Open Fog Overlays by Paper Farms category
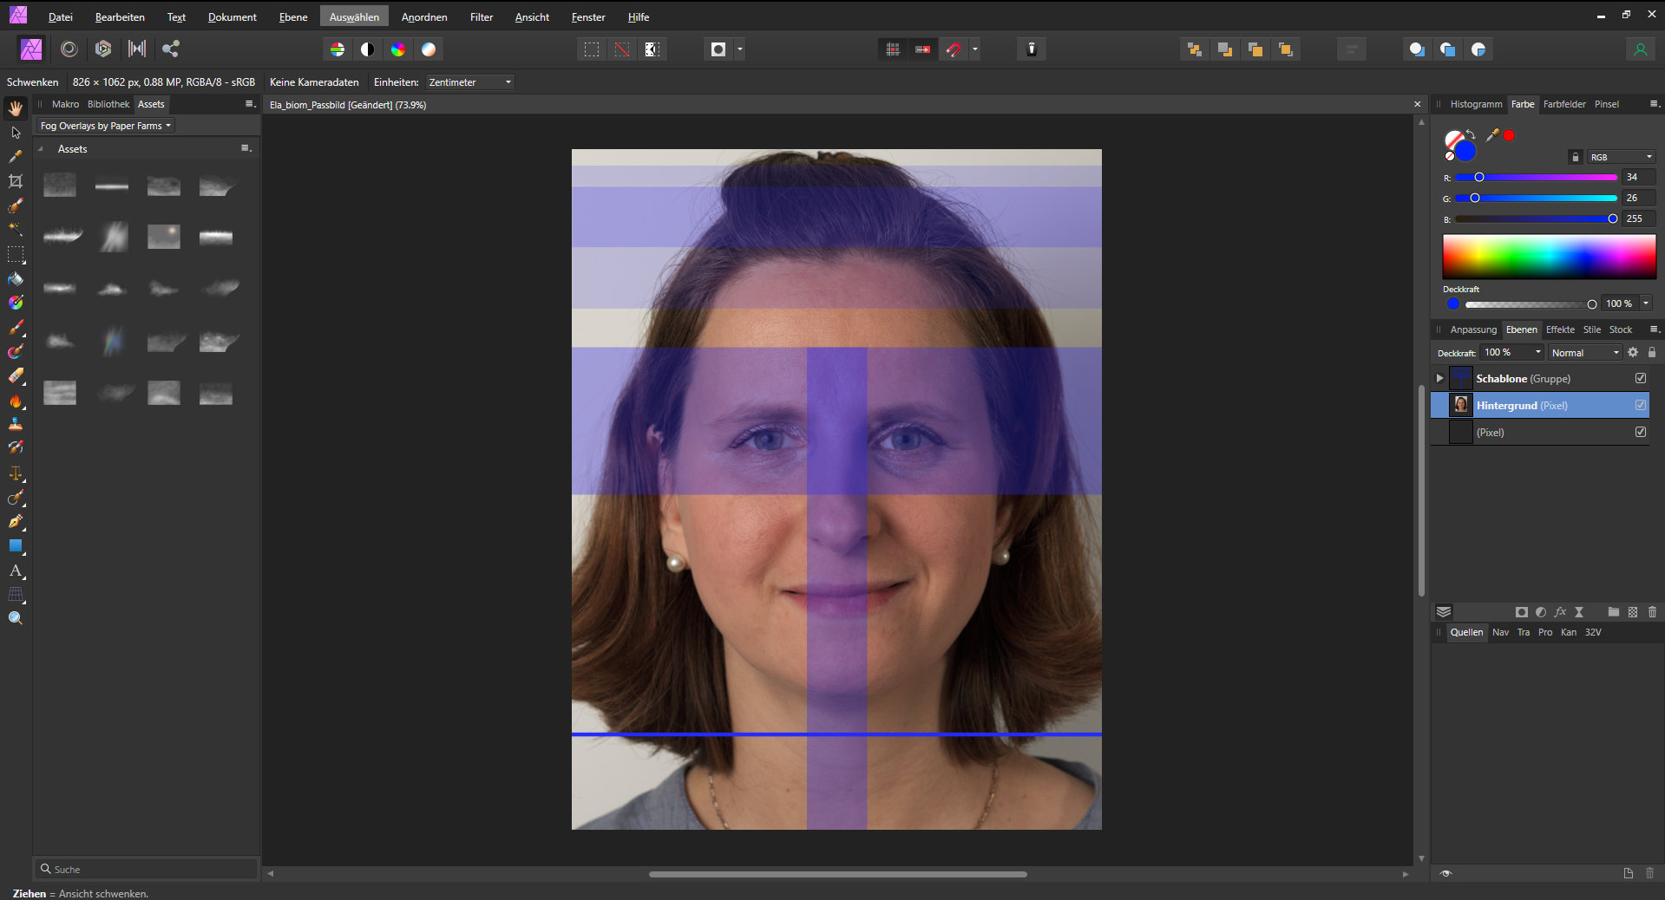1665x900 pixels. [106, 126]
